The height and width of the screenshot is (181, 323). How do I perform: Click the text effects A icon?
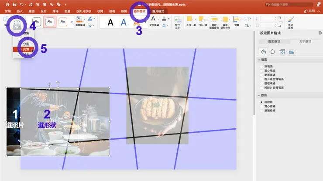tap(164, 25)
